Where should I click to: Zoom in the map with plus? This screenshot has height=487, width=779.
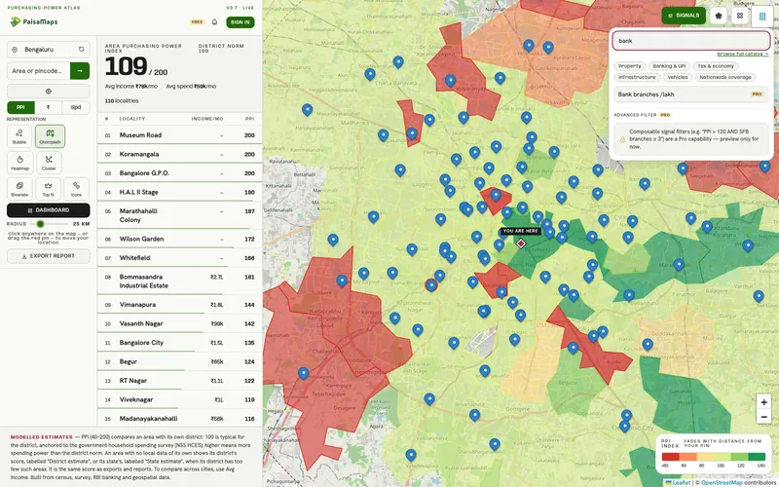click(x=763, y=402)
